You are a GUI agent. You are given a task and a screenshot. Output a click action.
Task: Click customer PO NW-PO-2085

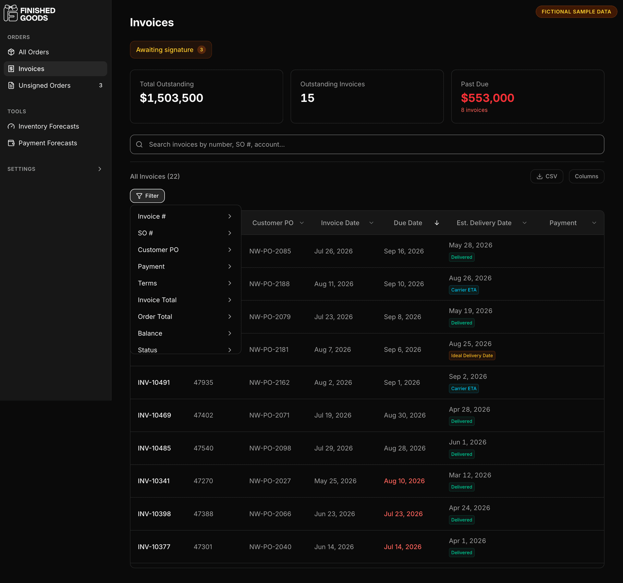pyautogui.click(x=270, y=251)
